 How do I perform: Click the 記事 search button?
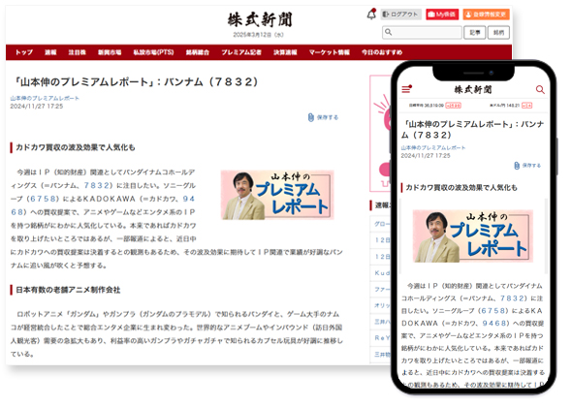point(475,32)
